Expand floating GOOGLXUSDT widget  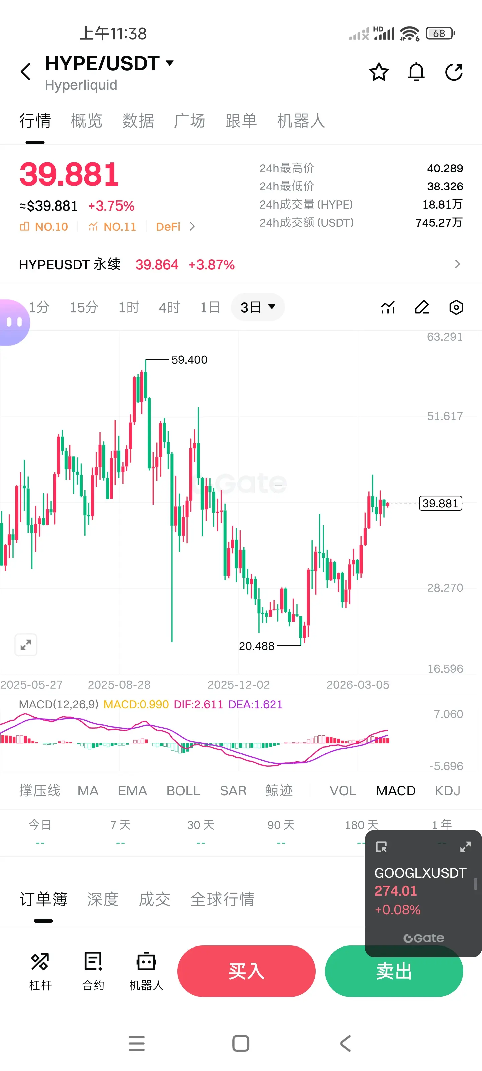[x=465, y=847]
